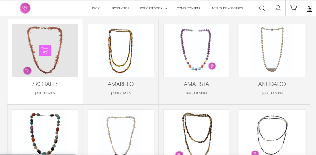Click pink badge on 7 Korales image

pos(27,70)
